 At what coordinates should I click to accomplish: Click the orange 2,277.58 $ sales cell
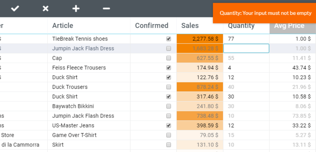200,39
